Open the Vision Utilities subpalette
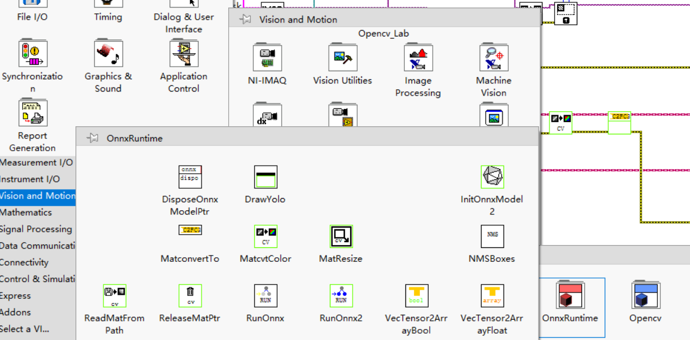 (x=342, y=57)
